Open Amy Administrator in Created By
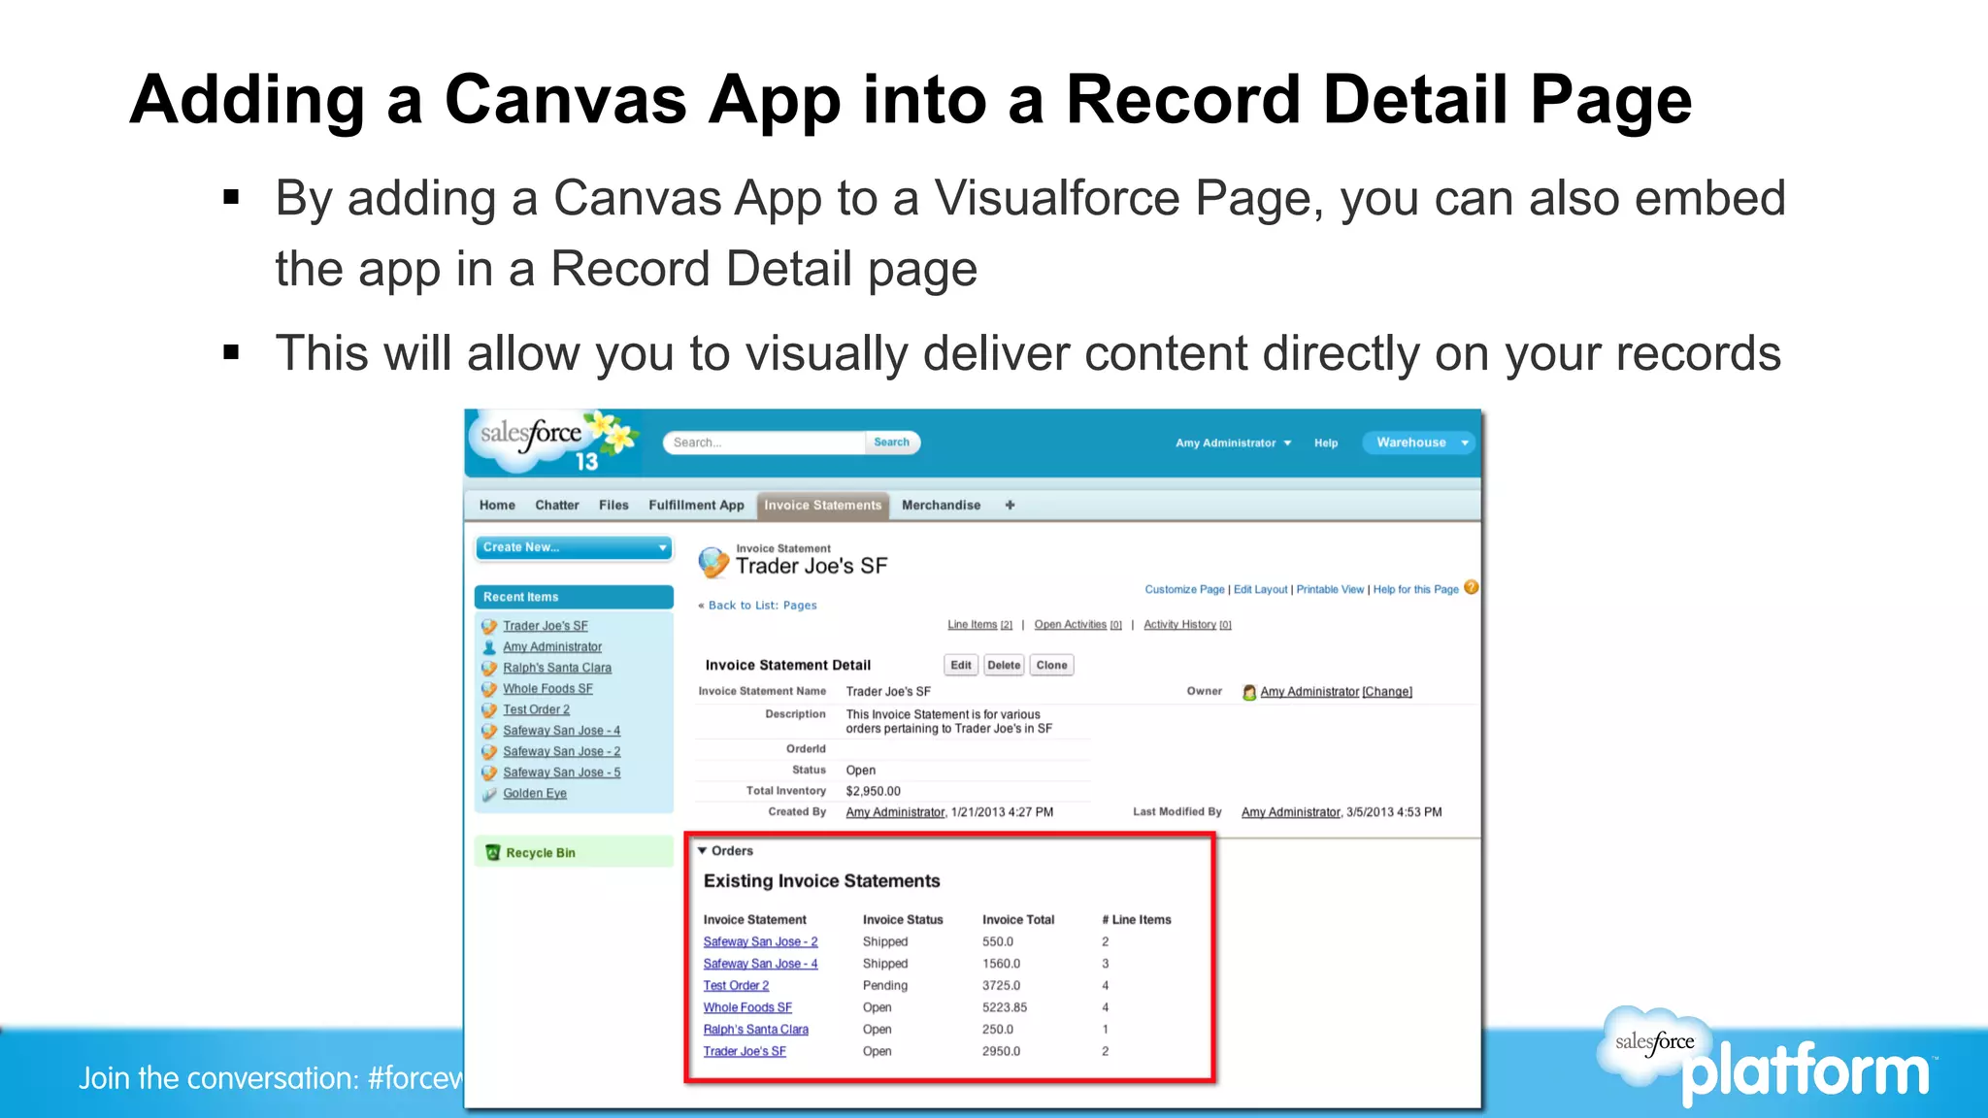 [895, 812]
